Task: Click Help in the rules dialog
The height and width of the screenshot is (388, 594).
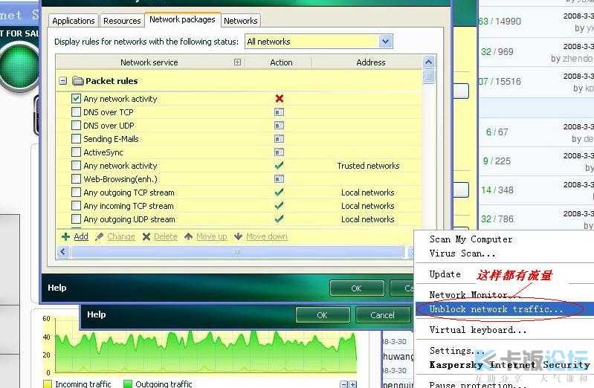Action: pos(57,288)
